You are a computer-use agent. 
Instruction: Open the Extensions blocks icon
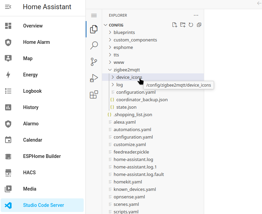click(x=94, y=94)
